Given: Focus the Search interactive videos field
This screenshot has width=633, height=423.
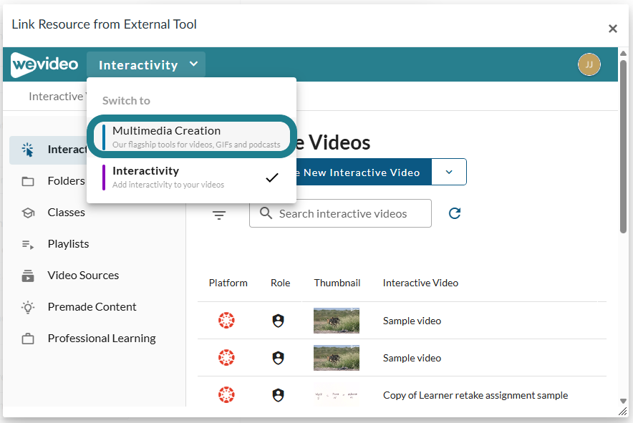Looking at the screenshot, I should tap(340, 213).
